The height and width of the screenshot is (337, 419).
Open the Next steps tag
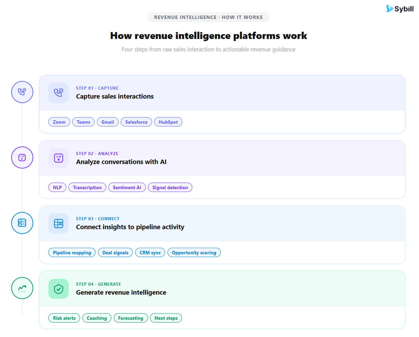[166, 318]
